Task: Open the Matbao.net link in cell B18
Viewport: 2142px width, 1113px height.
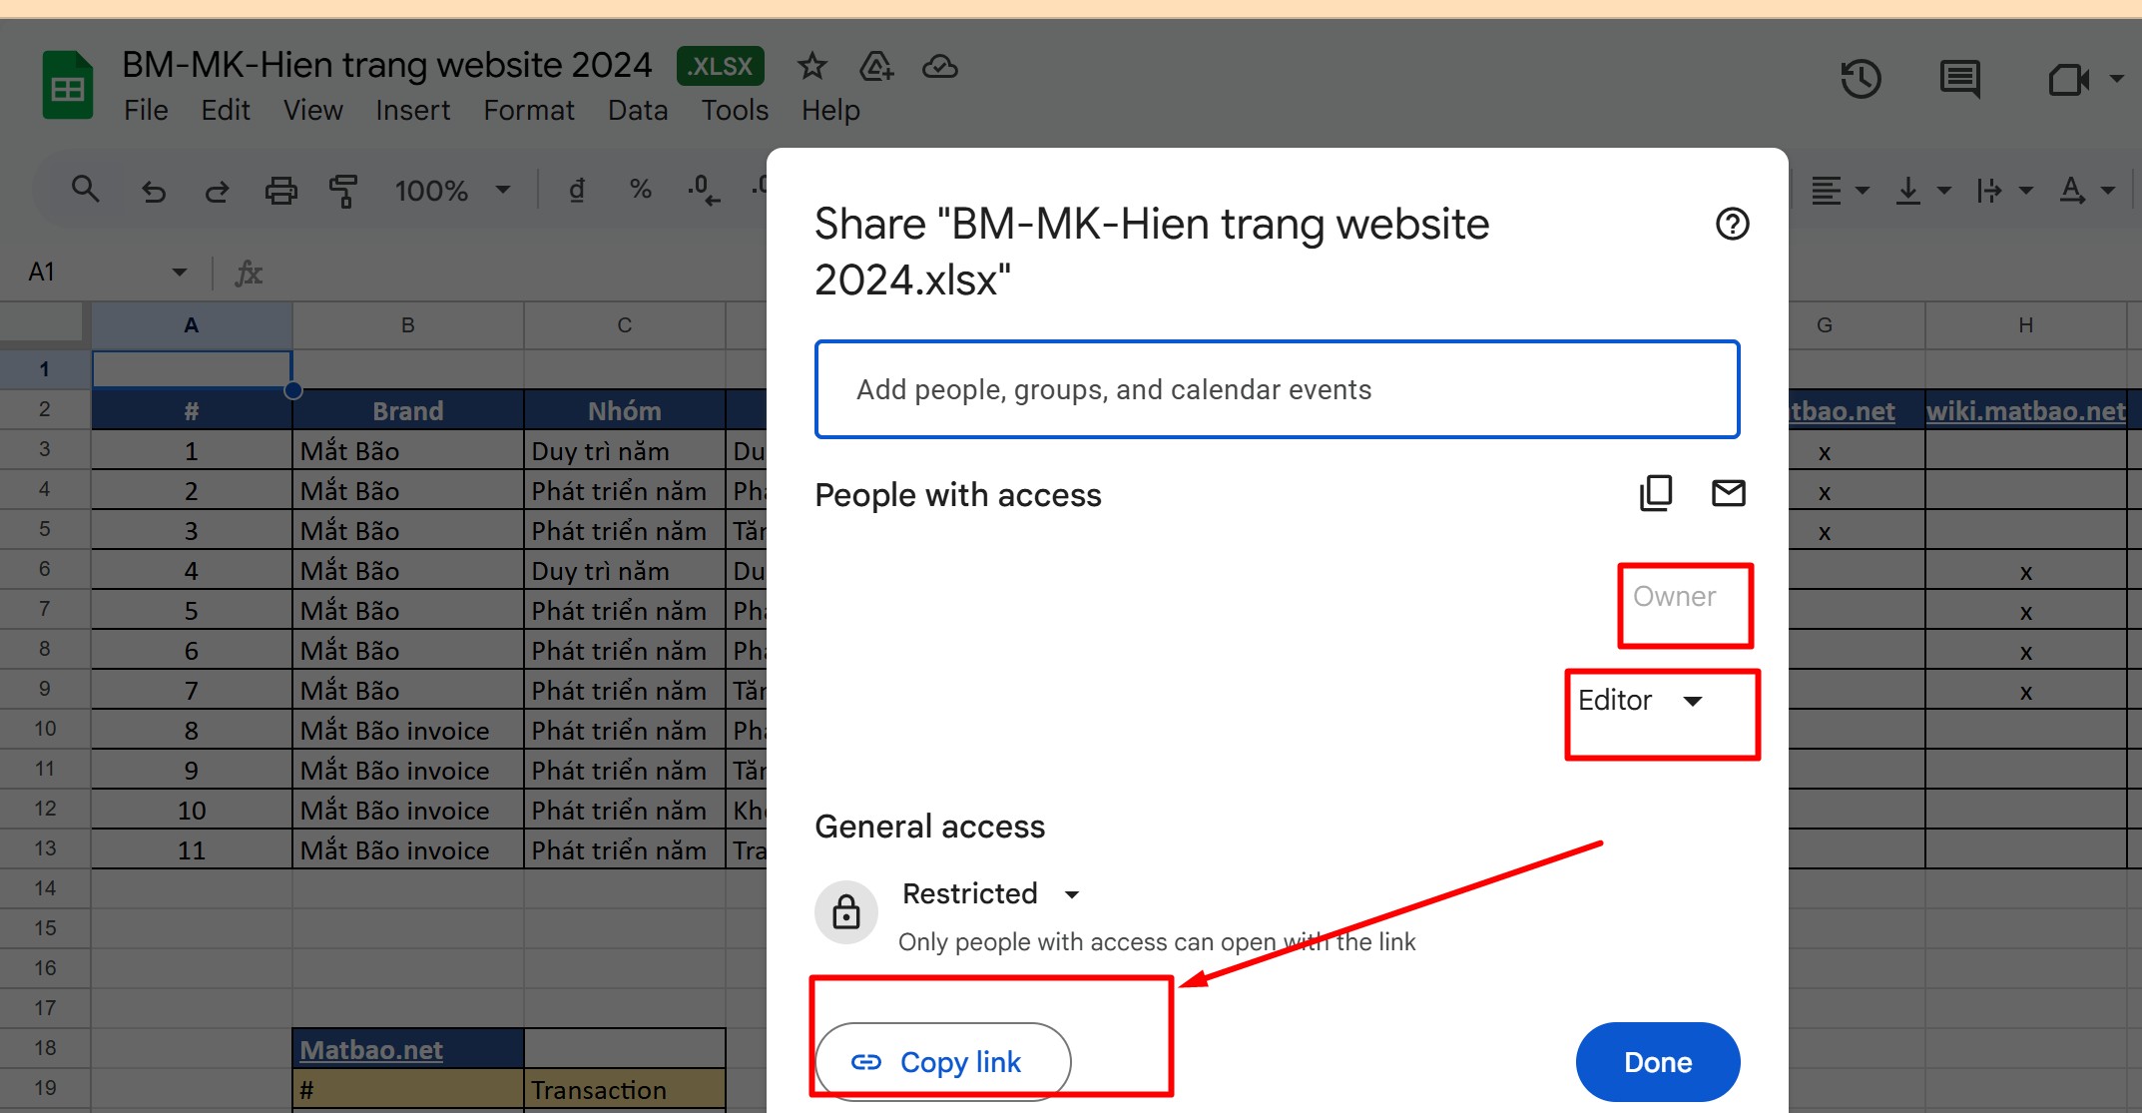Action: pyautogui.click(x=371, y=1049)
